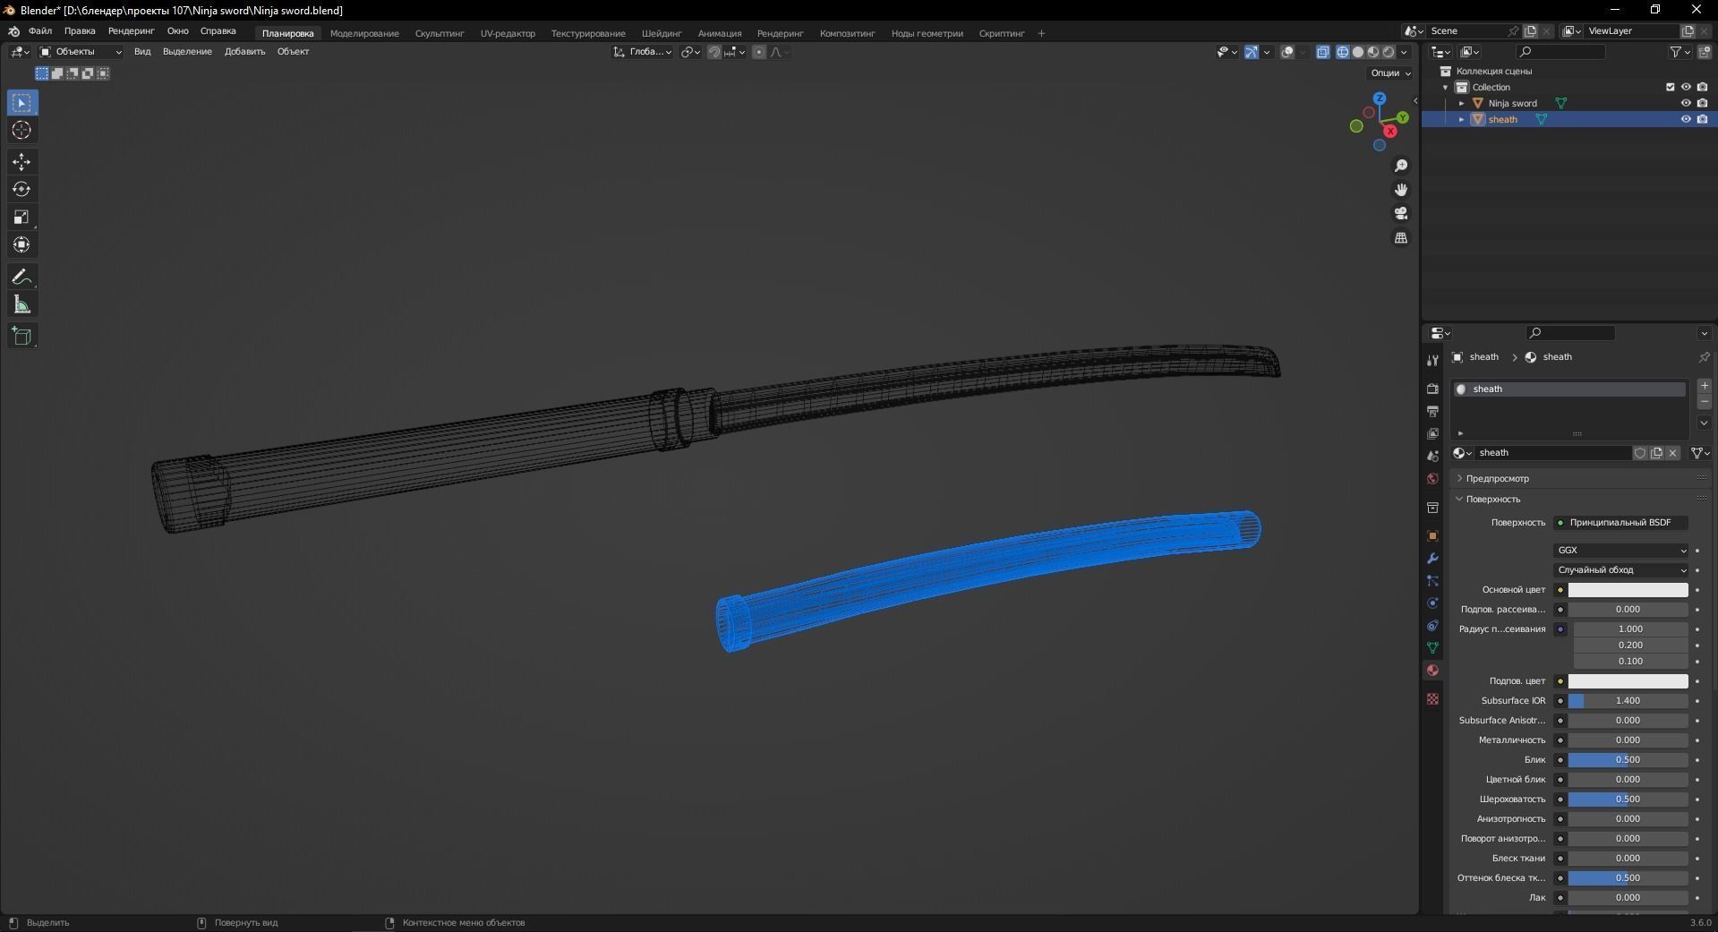This screenshot has width=1718, height=932.
Task: Open the Particles properties tab
Action: (x=1432, y=580)
